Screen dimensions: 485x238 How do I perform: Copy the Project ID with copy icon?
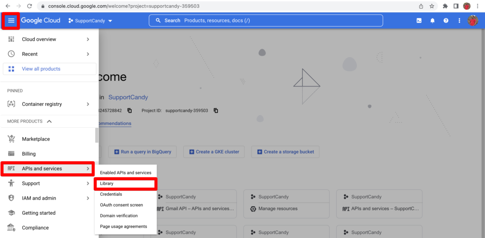click(x=216, y=110)
